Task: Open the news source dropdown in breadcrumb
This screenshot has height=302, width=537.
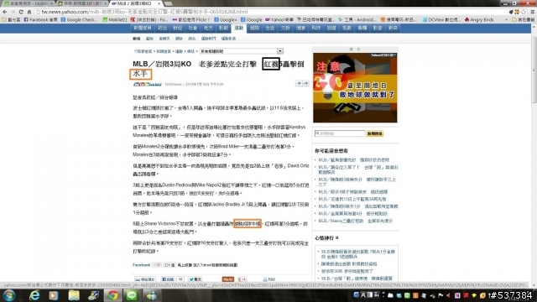Action: pyautogui.click(x=241, y=51)
